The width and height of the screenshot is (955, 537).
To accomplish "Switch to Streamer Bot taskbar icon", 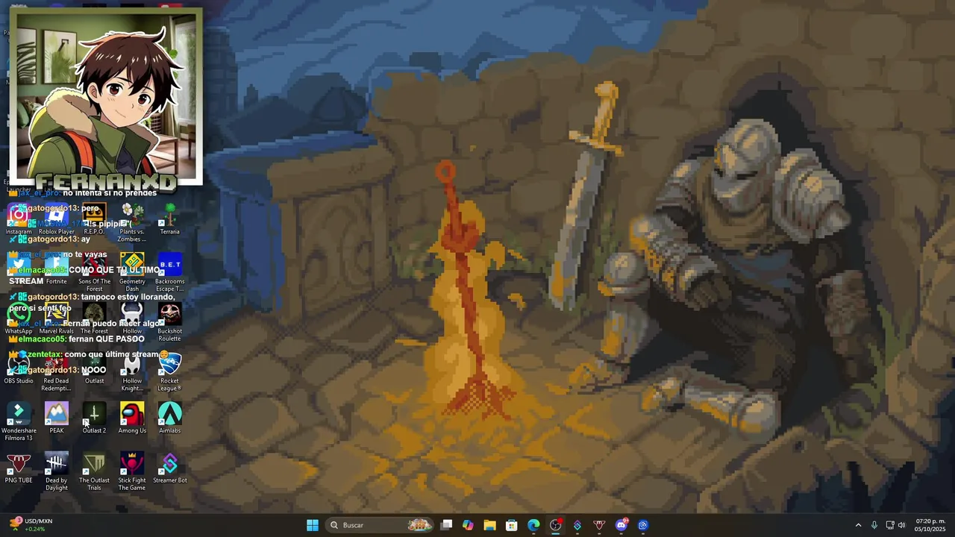I will pyautogui.click(x=577, y=525).
